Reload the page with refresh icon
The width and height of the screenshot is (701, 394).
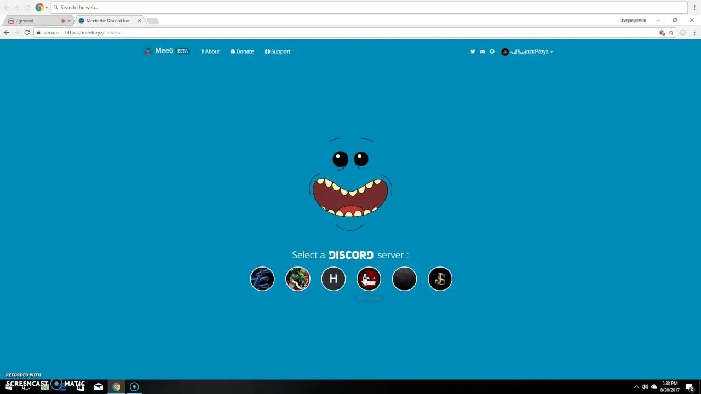(x=27, y=32)
